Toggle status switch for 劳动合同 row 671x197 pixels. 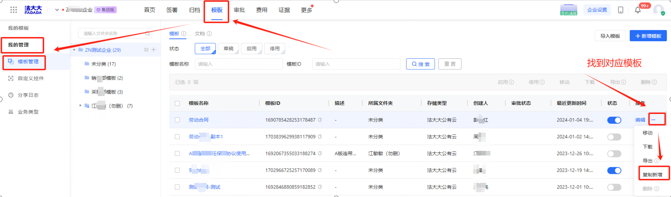point(614,120)
